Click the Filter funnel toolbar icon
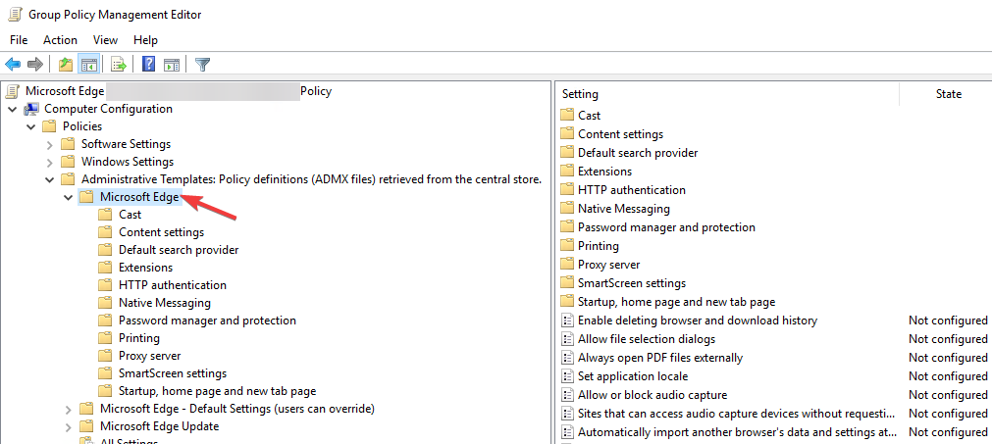 [202, 65]
